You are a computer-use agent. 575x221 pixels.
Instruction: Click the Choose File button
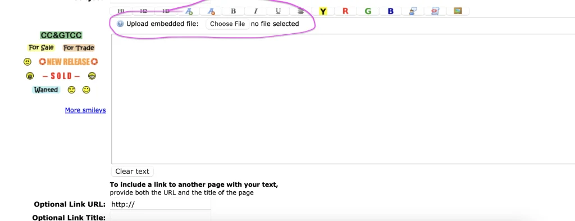coord(227,24)
